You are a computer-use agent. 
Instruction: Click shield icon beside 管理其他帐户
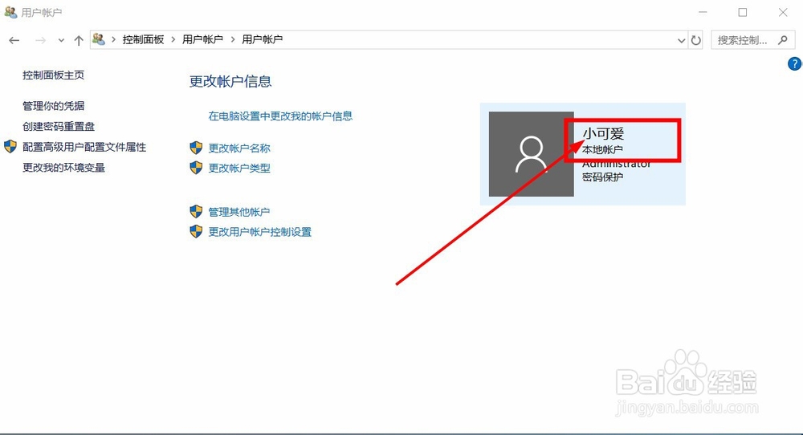tap(196, 211)
